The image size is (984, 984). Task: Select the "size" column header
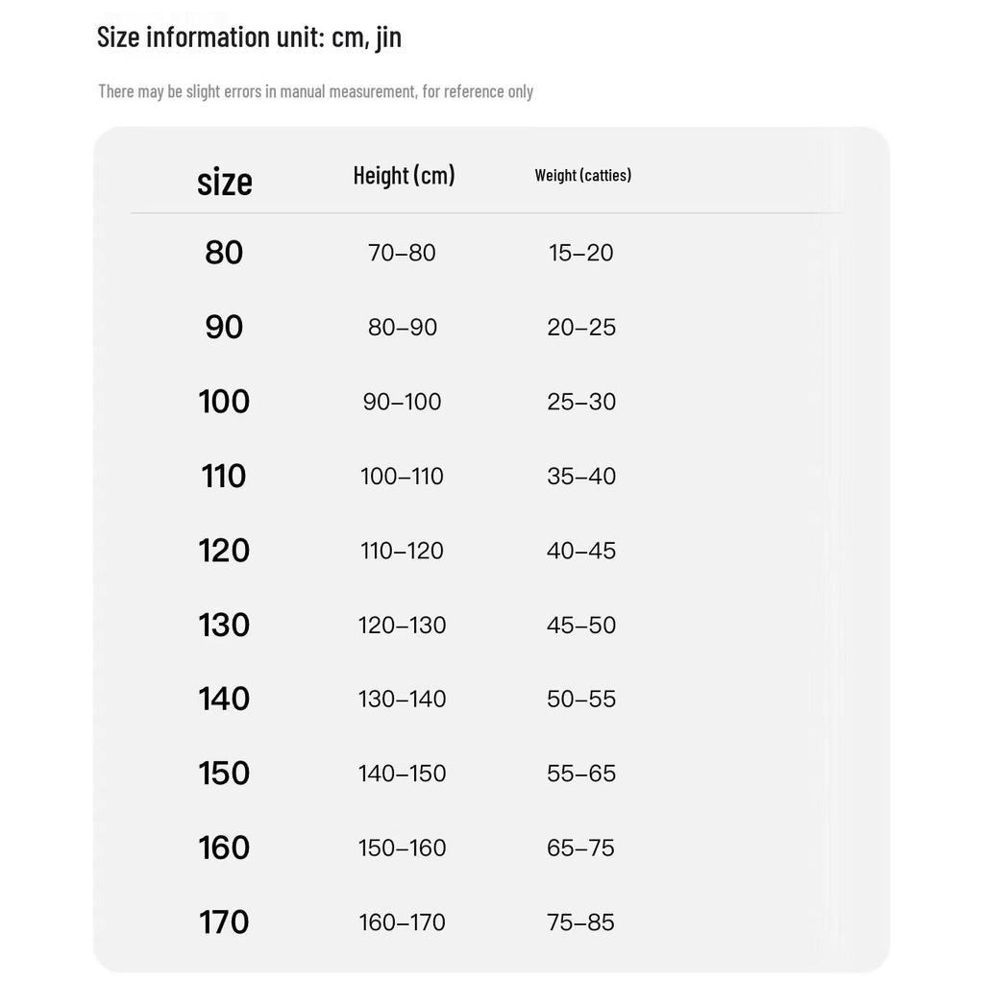coord(224,181)
